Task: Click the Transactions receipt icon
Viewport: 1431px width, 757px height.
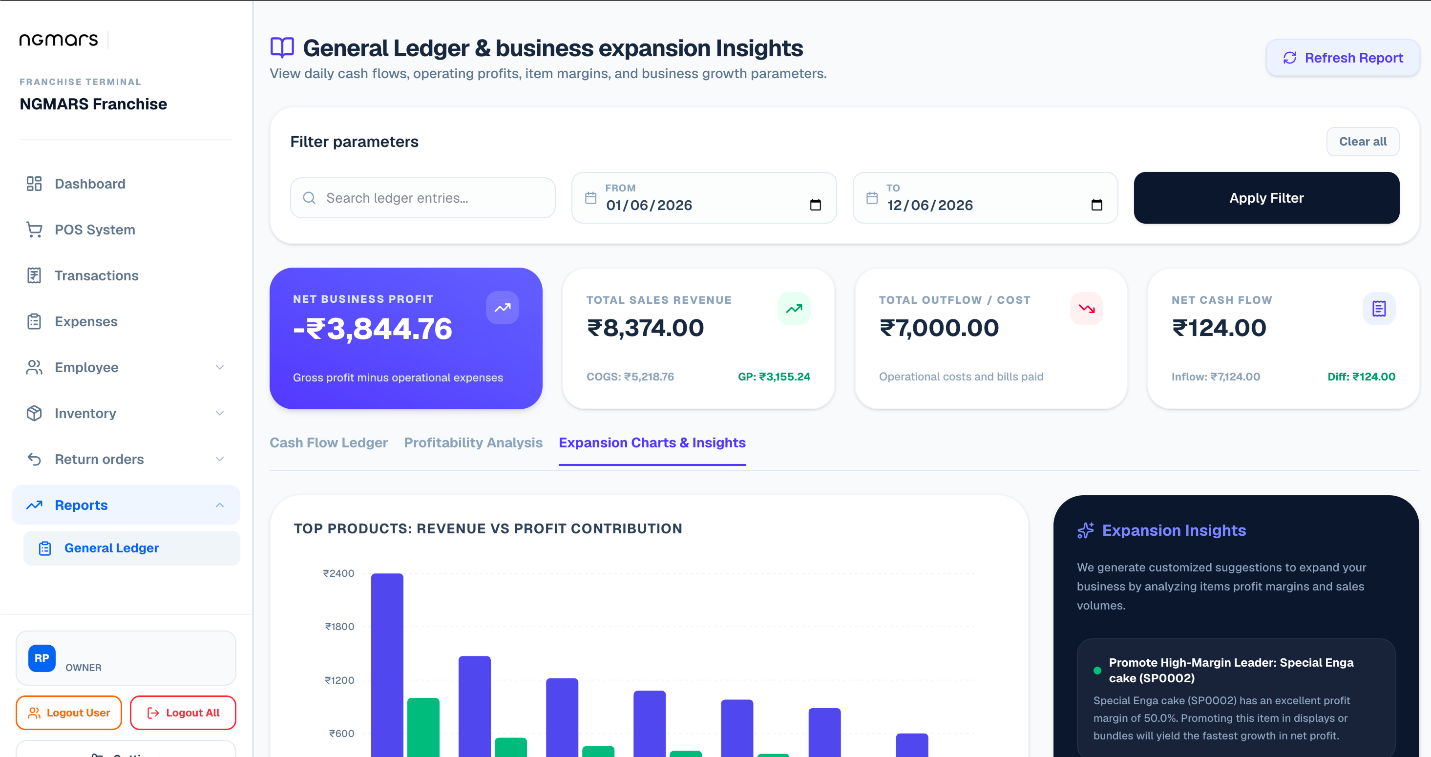Action: point(35,275)
